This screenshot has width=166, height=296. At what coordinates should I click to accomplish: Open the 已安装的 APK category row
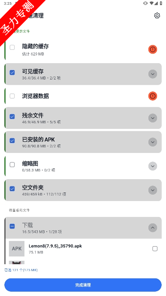(x=83, y=142)
